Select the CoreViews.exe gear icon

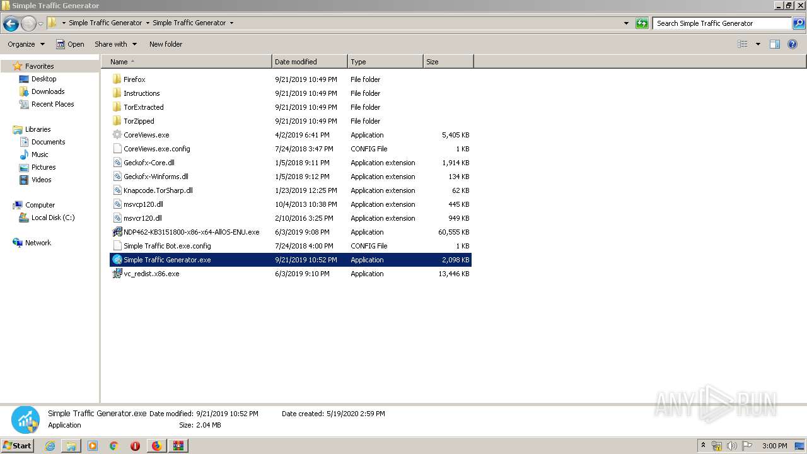point(117,135)
